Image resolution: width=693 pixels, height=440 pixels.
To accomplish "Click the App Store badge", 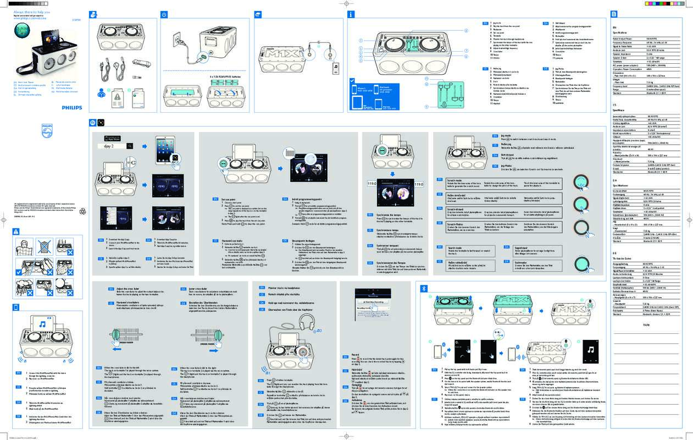I will point(117,137).
